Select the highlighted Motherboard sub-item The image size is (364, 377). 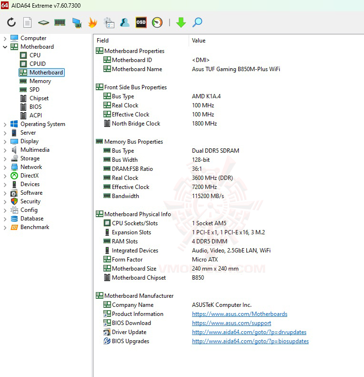[41, 73]
